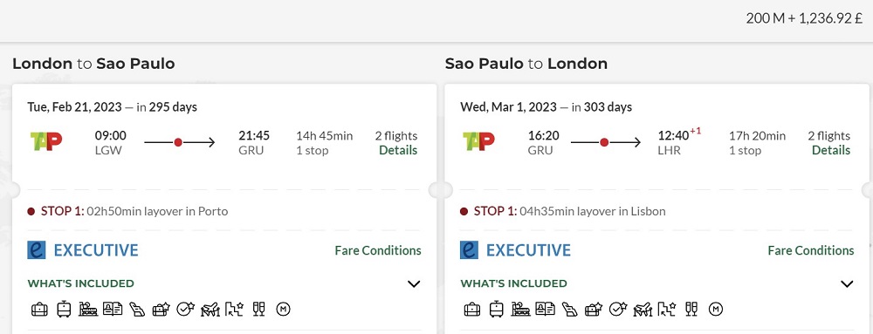Image resolution: width=873 pixels, height=334 pixels.
Task: Click the hand baggage icon in outbound flight
Action: pyautogui.click(x=39, y=309)
